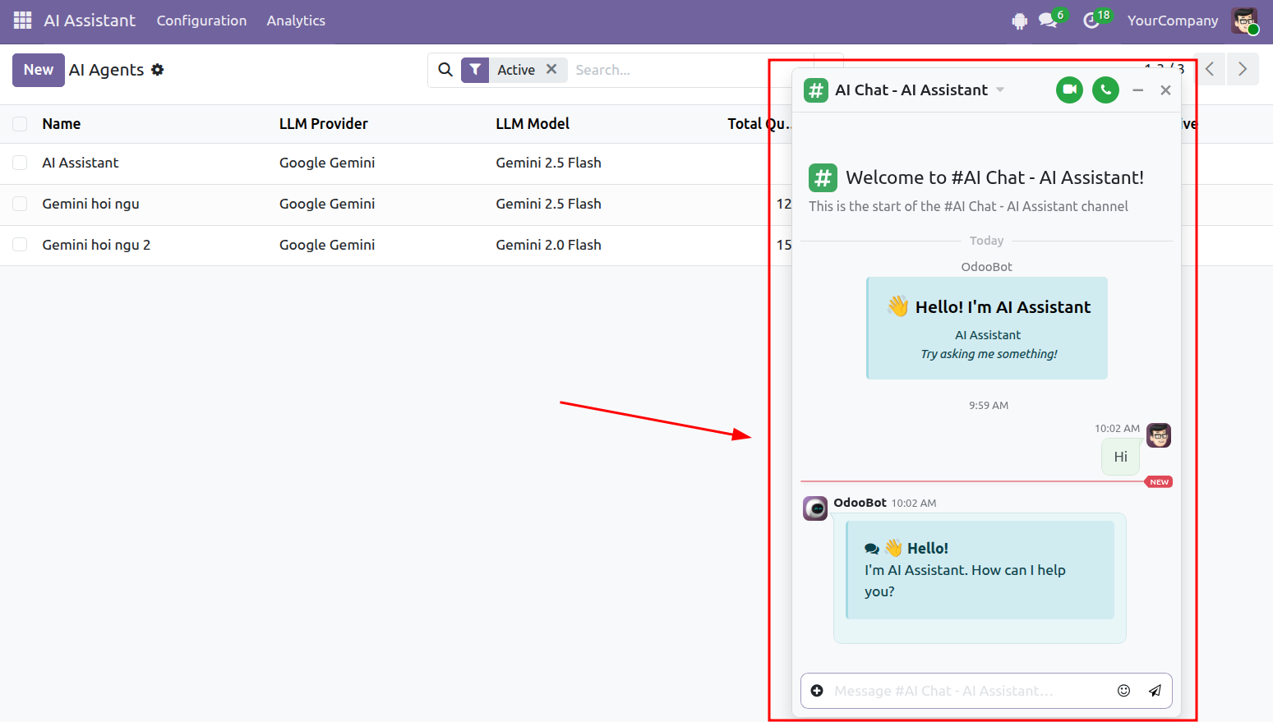This screenshot has width=1273, height=722.
Task: Click the filter funnel icon
Action: tap(475, 70)
